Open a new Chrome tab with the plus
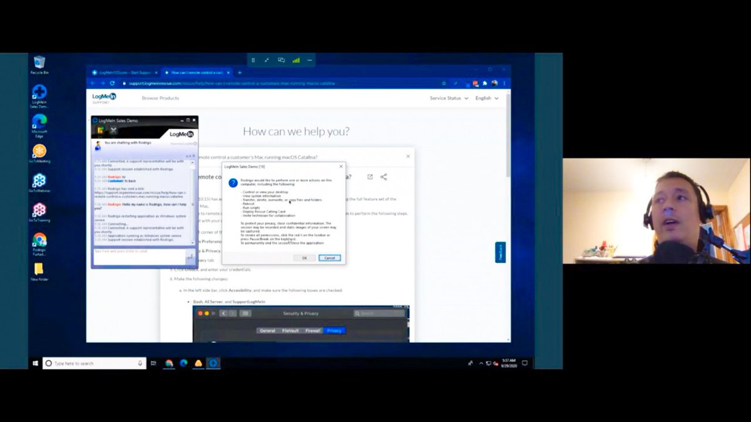751x422 pixels. (x=240, y=73)
